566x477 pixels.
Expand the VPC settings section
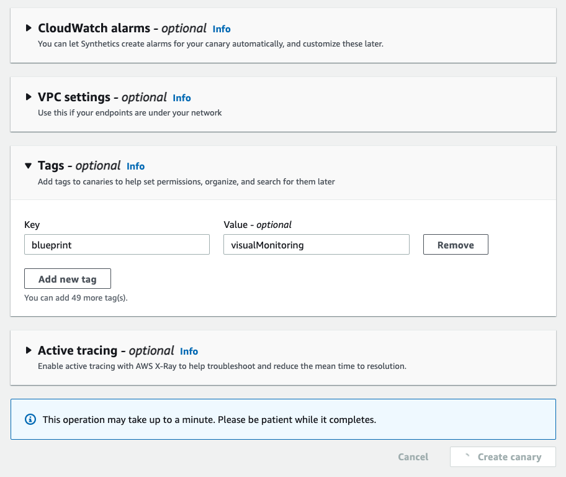[28, 97]
